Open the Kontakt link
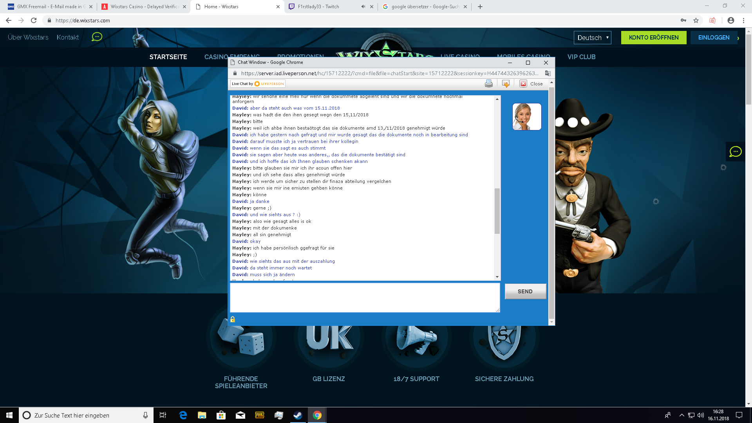The image size is (752, 423). click(68, 37)
